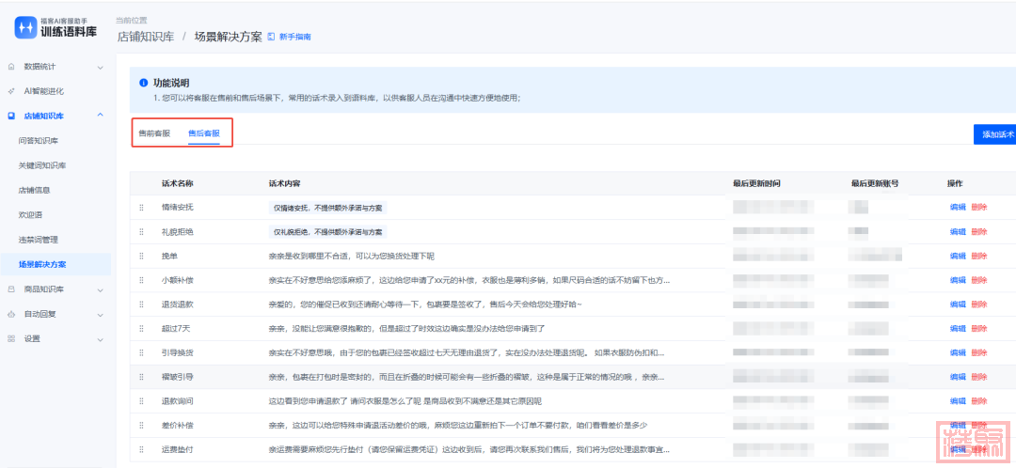Expand the 数据统计 menu chevron

100,67
